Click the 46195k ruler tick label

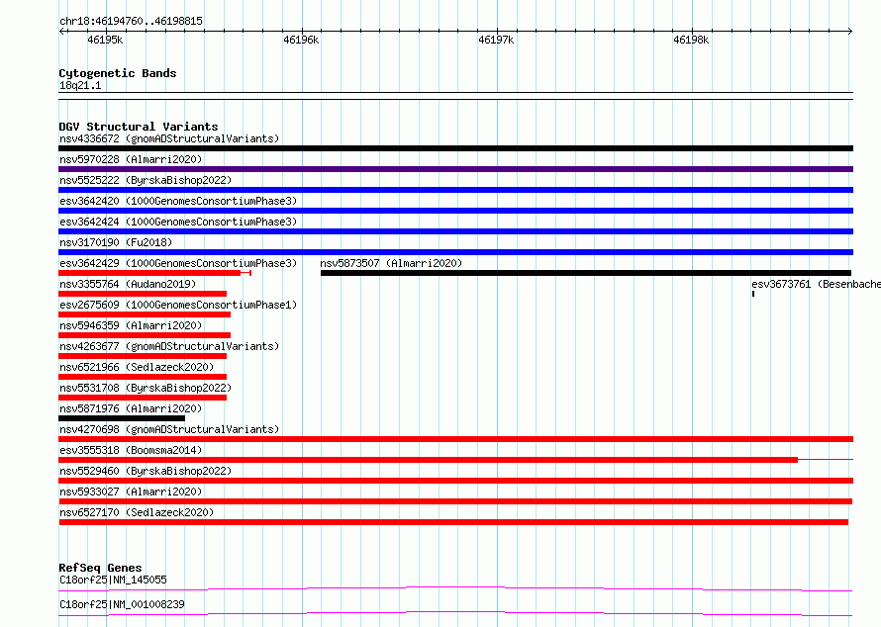105,40
